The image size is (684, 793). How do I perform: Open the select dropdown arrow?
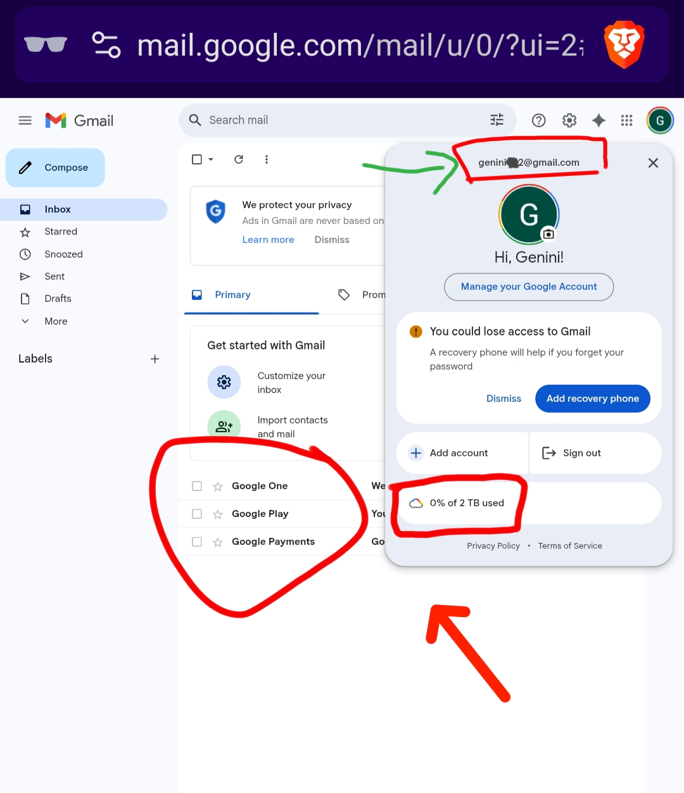(x=211, y=159)
